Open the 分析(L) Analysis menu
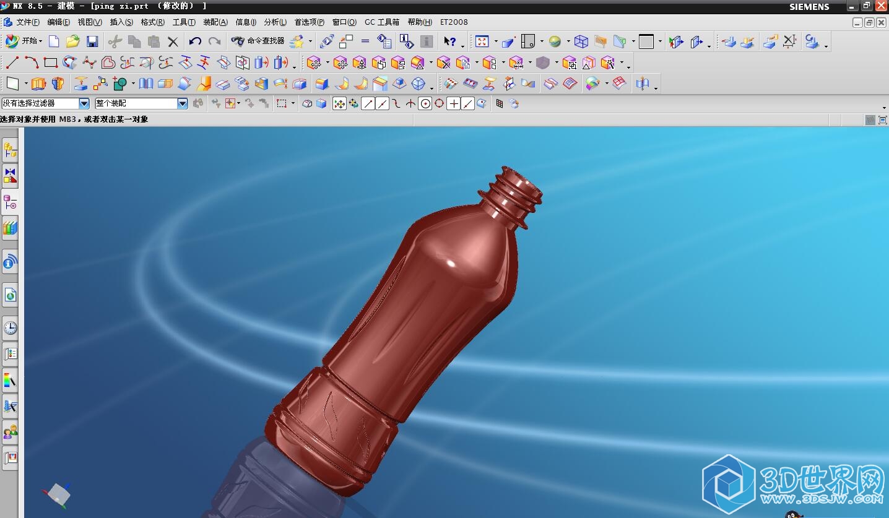The height and width of the screenshot is (518, 889). (275, 22)
